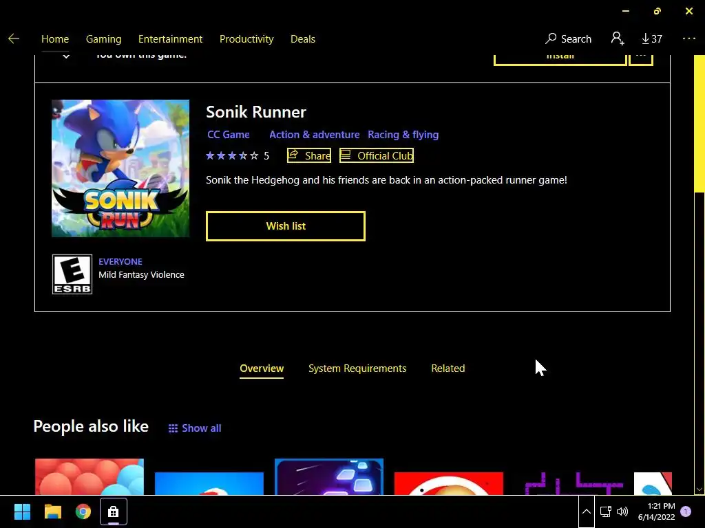Open the store's See more ellipsis menu
The width and height of the screenshot is (705, 528).
688,38
